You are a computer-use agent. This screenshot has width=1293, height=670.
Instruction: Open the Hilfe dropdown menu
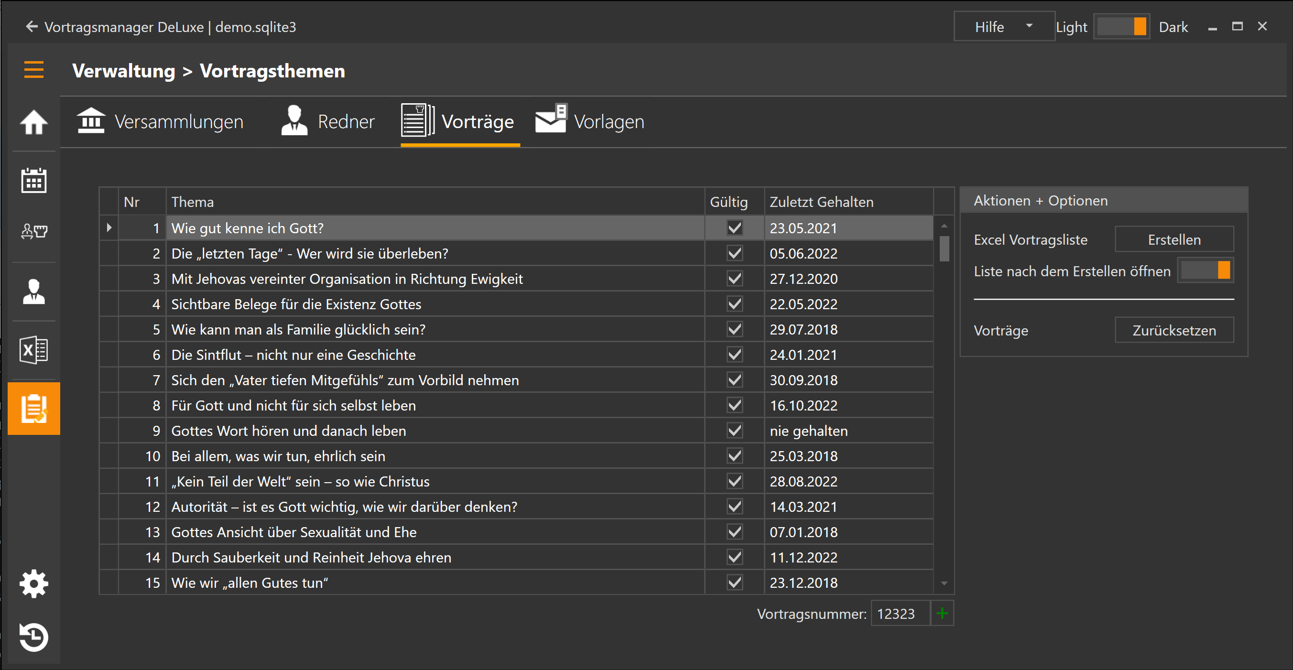point(1004,27)
